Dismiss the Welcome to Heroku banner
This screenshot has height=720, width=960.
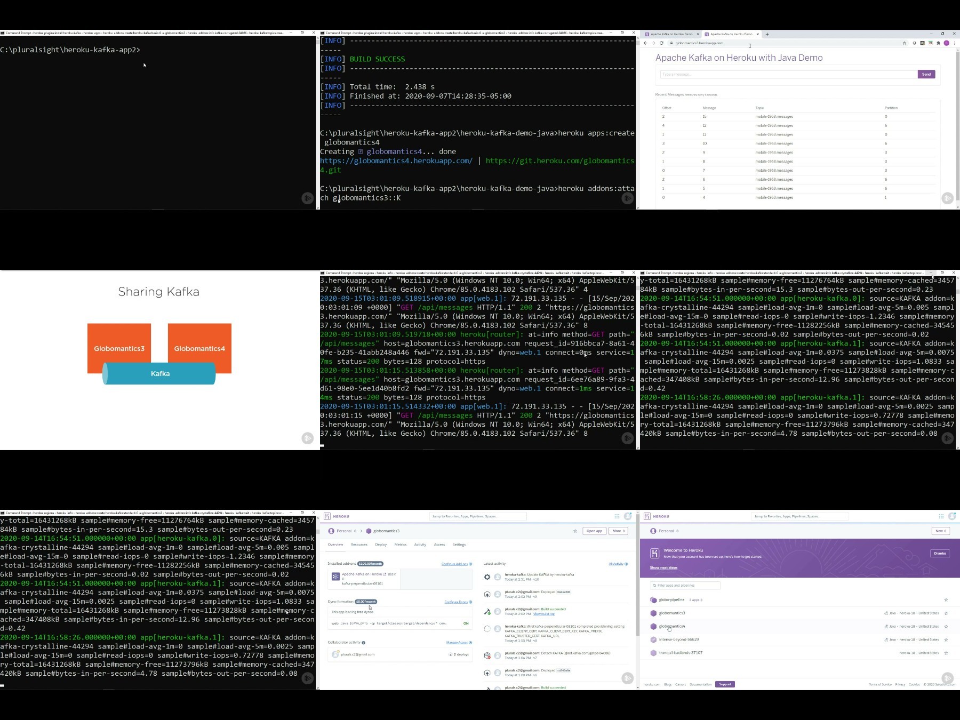[940, 554]
